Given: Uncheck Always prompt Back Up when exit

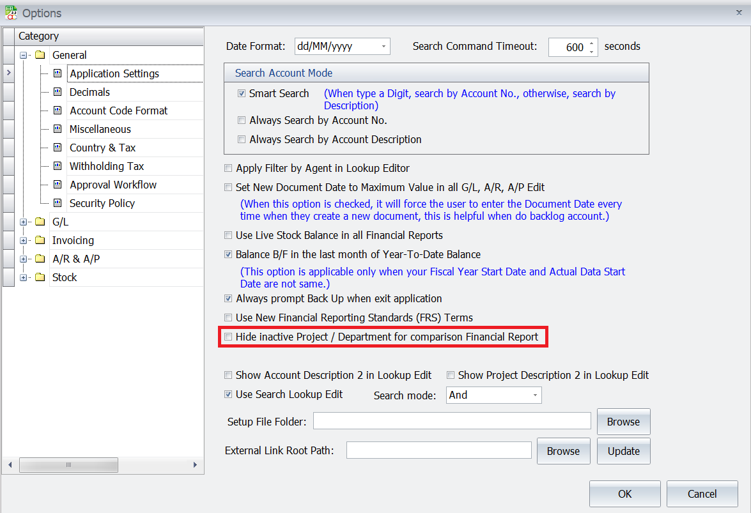Looking at the screenshot, I should (x=228, y=298).
